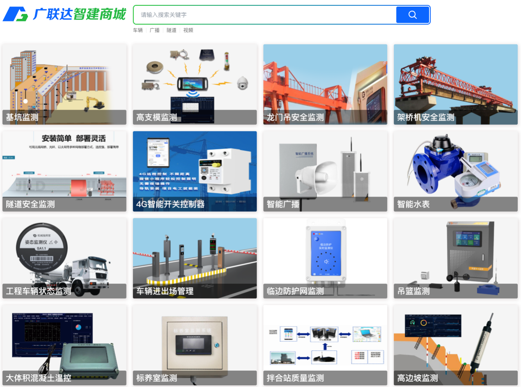The height and width of the screenshot is (387, 521).
Task: Click the blue search magnifier button
Action: click(412, 15)
